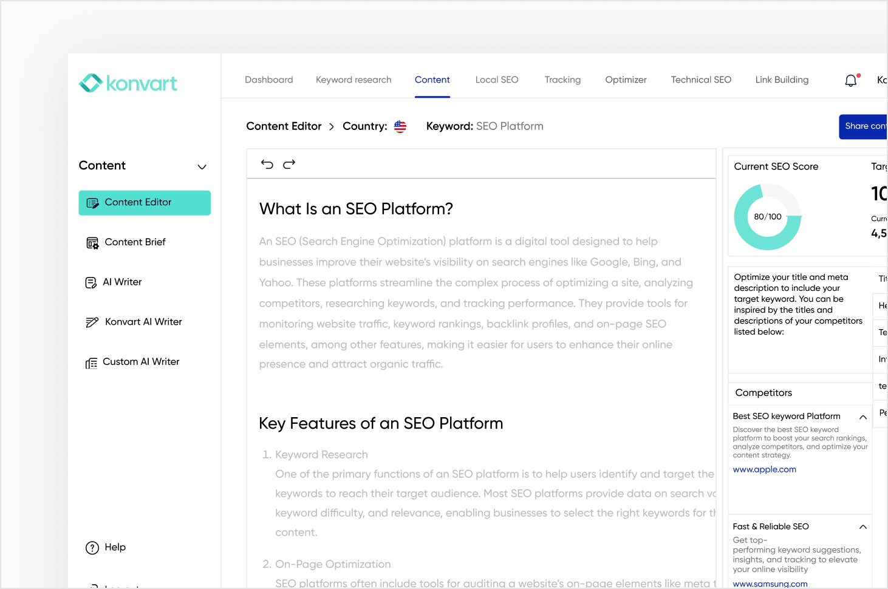This screenshot has height=589, width=888.
Task: Open the Link Building tab
Action: 782,80
